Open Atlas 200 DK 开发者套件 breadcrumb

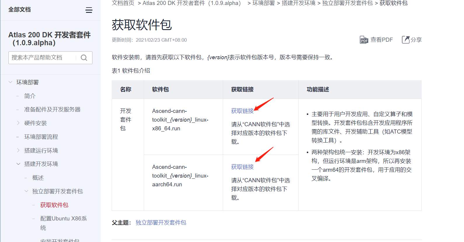192,3
